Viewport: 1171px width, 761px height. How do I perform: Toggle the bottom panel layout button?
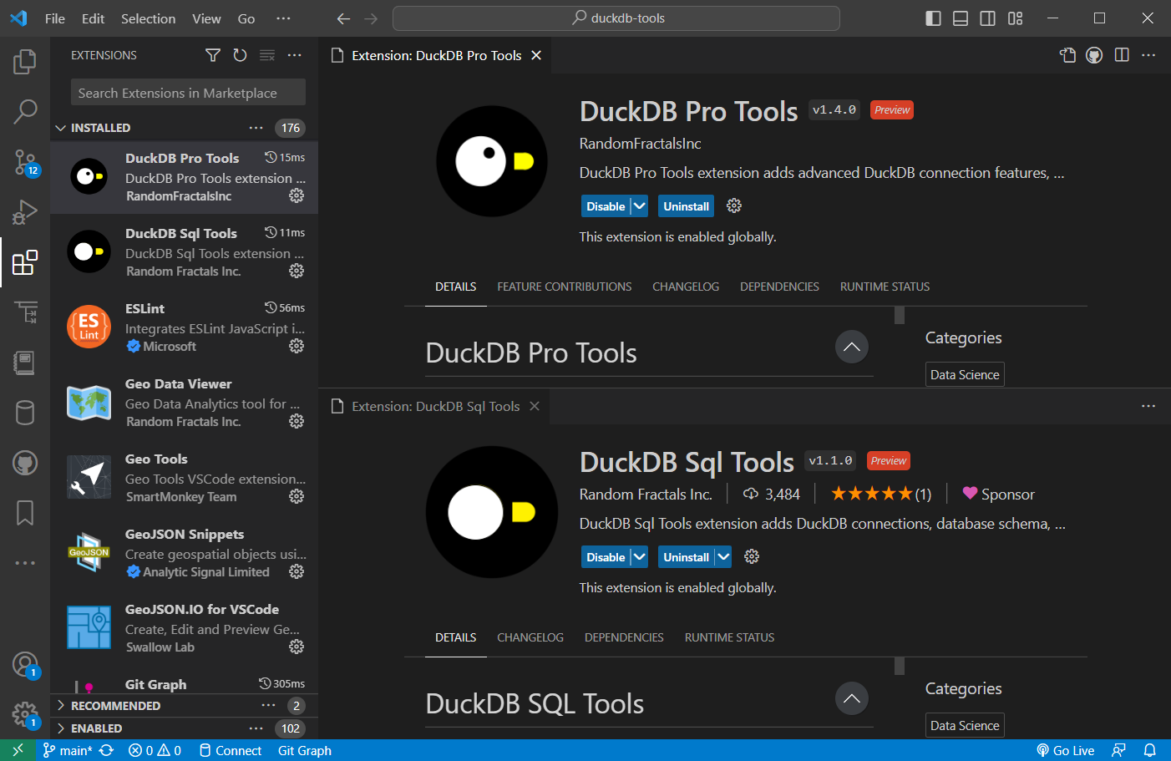[961, 18]
